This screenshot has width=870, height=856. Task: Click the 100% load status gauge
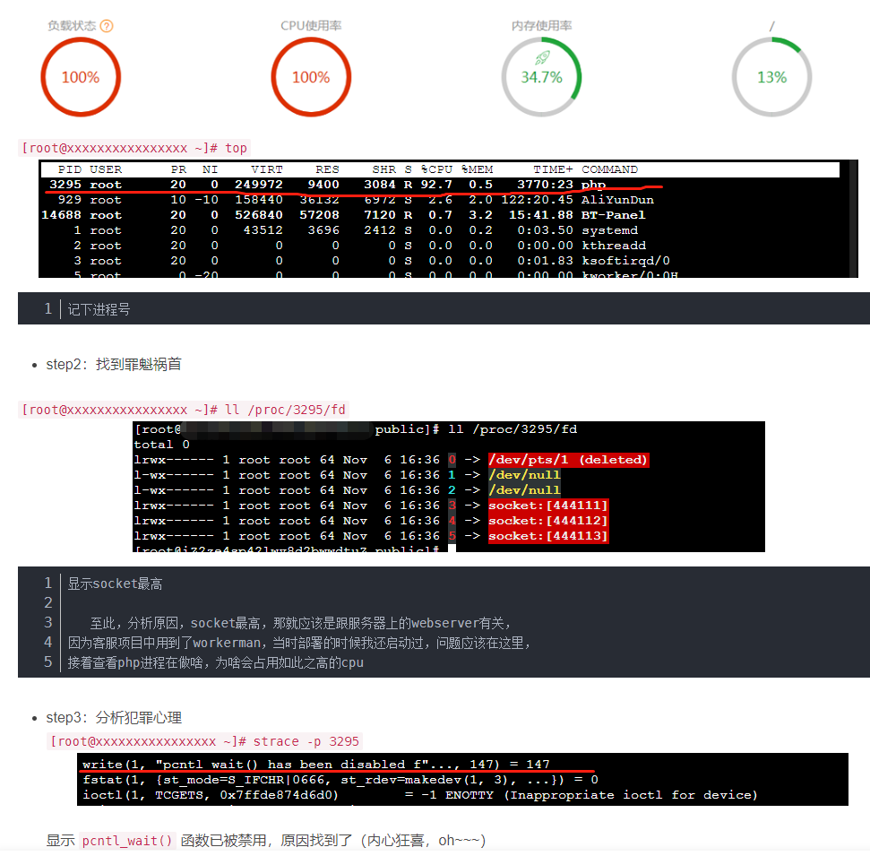pos(81,77)
